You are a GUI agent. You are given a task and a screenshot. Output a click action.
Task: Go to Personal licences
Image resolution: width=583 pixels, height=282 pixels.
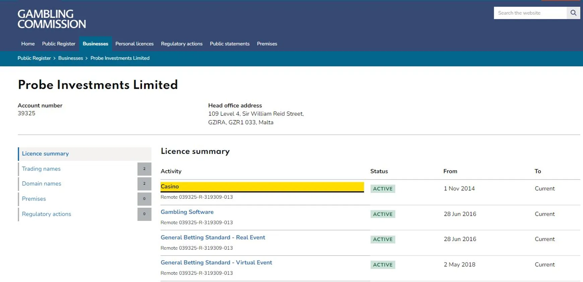coord(134,44)
